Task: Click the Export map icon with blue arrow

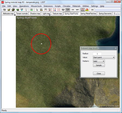Action: (22, 10)
